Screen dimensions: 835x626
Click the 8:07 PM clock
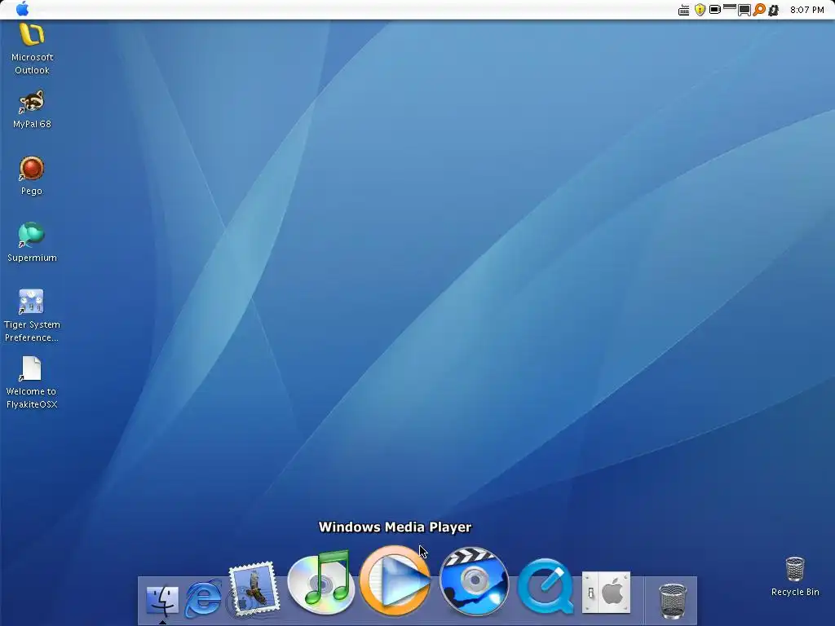click(806, 10)
